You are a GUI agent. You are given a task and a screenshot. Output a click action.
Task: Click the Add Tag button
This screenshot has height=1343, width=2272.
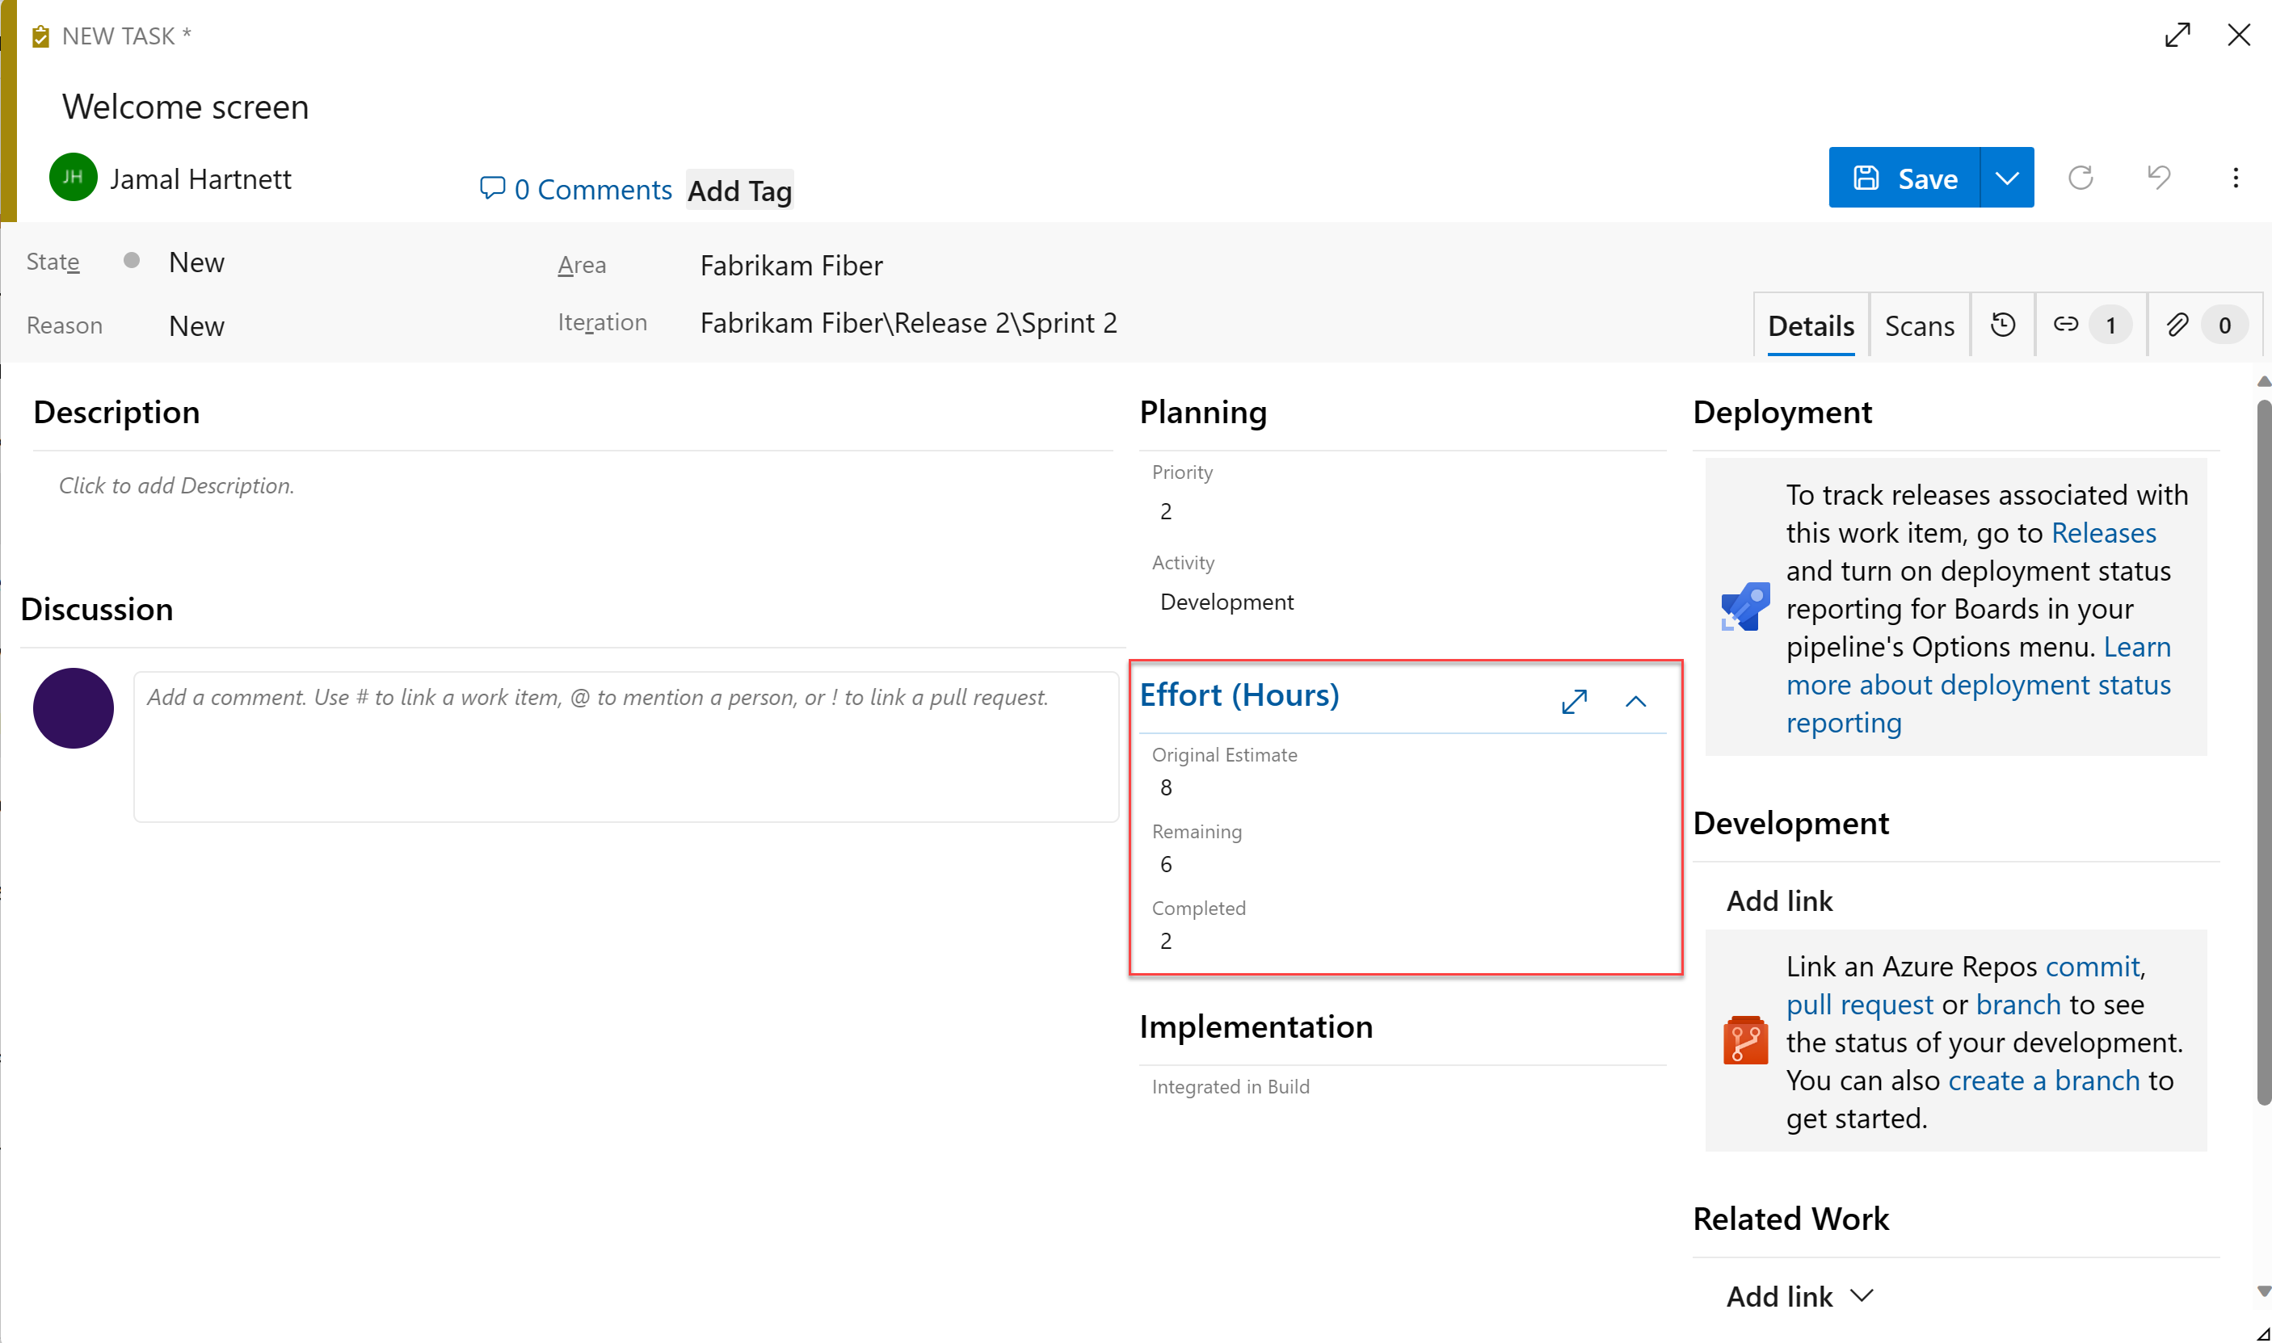tap(742, 191)
